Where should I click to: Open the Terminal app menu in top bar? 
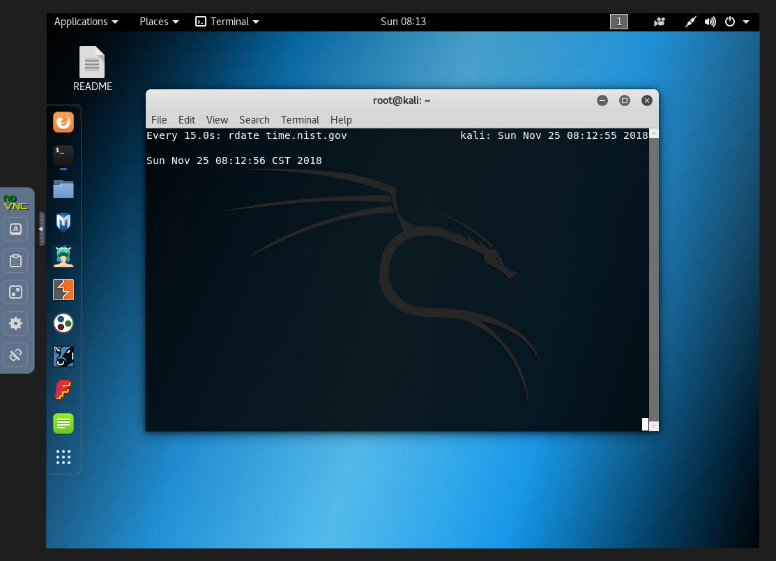(227, 22)
